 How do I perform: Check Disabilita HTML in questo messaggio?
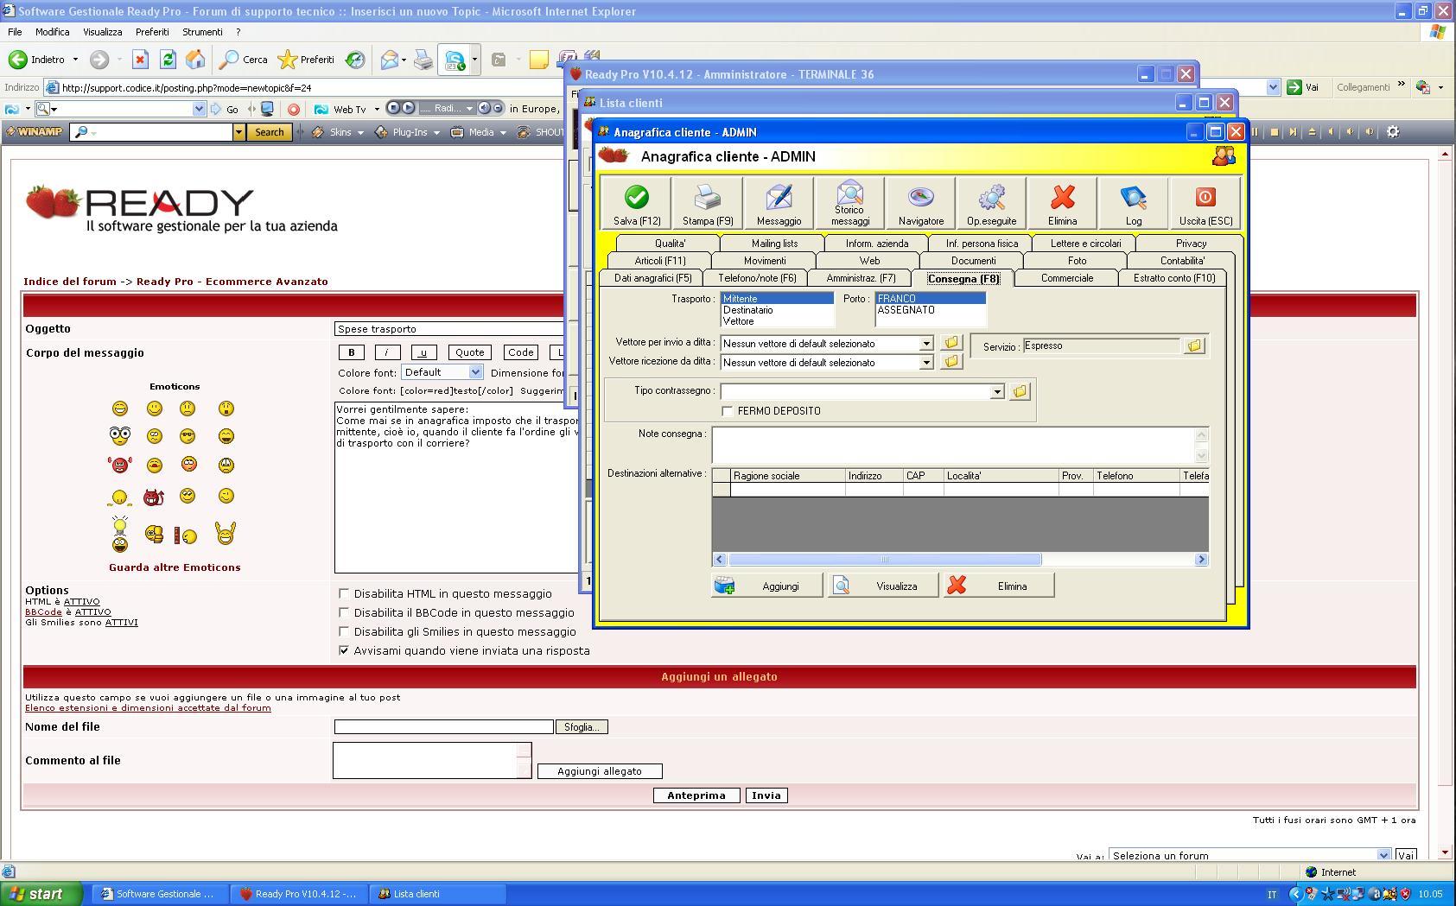[344, 593]
